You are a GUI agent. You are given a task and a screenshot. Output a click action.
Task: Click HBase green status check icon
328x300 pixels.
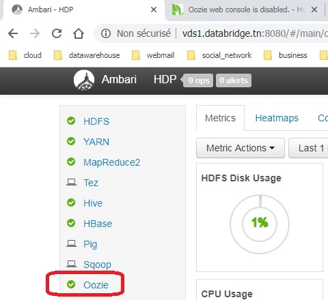click(71, 223)
